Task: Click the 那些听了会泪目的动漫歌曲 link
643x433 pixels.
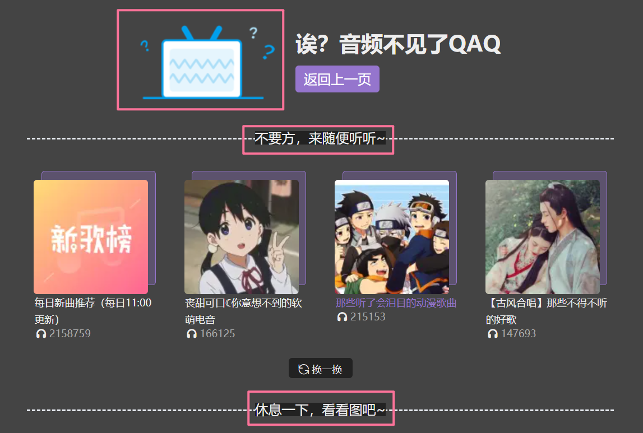Action: coord(396,302)
